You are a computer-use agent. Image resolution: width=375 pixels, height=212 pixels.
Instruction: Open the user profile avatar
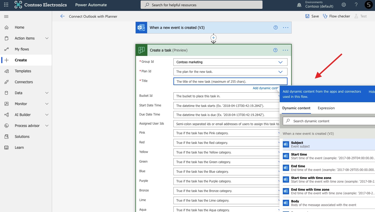coord(368,5)
